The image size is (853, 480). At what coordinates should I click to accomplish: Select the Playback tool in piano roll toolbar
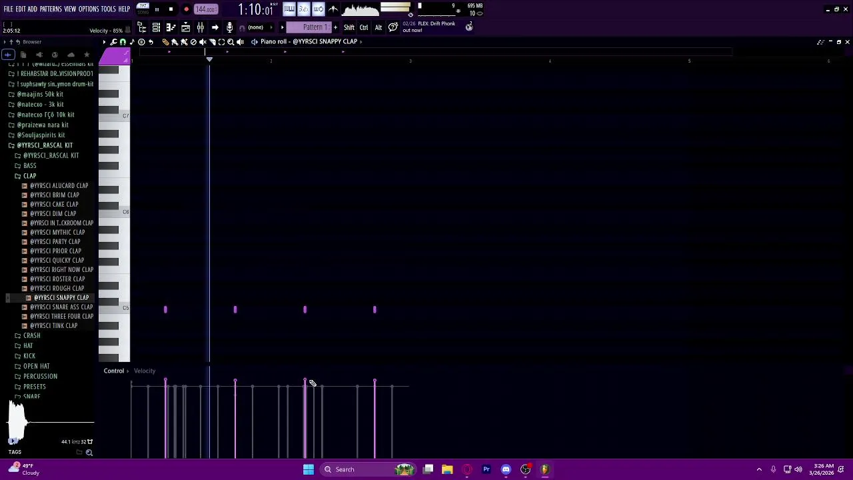pos(240,42)
